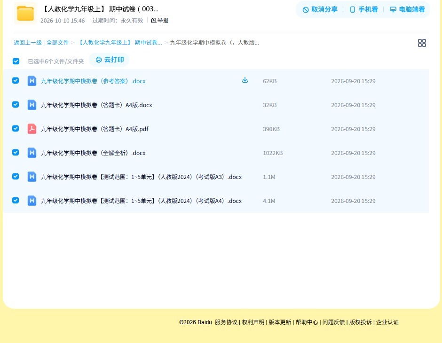Choose 手机看 to view on phone

[363, 9]
